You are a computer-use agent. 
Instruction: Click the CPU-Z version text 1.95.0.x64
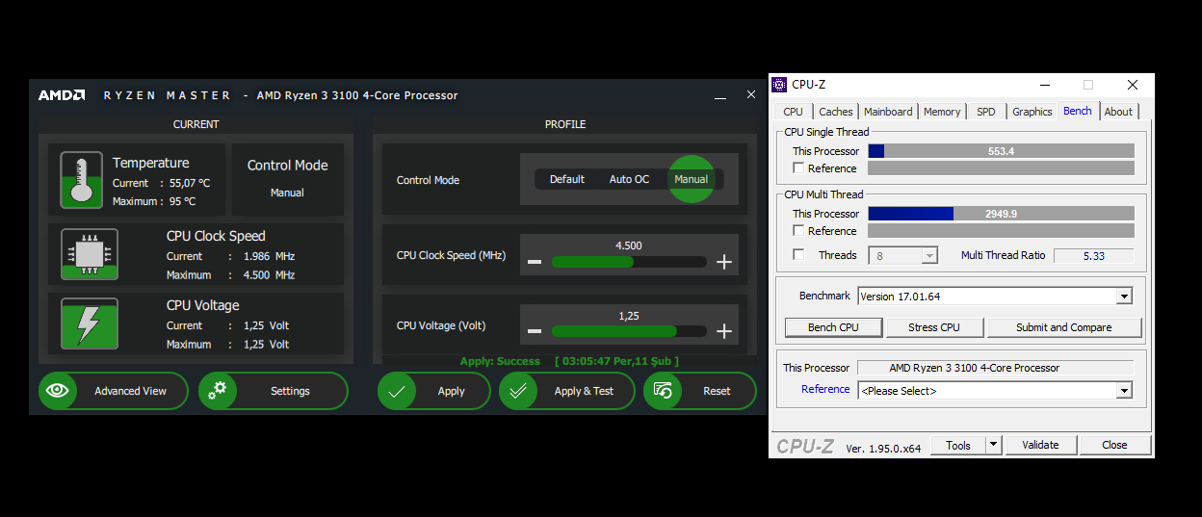(883, 448)
